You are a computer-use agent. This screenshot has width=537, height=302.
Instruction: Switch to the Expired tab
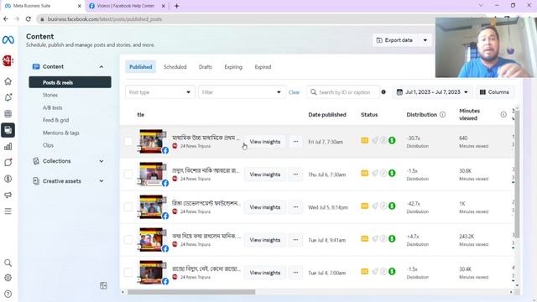(263, 67)
